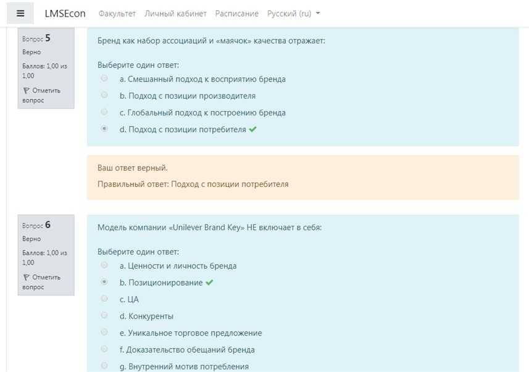Select answer c. Глобальный подход к построению бренда
The image size is (529, 372).
[x=104, y=112]
